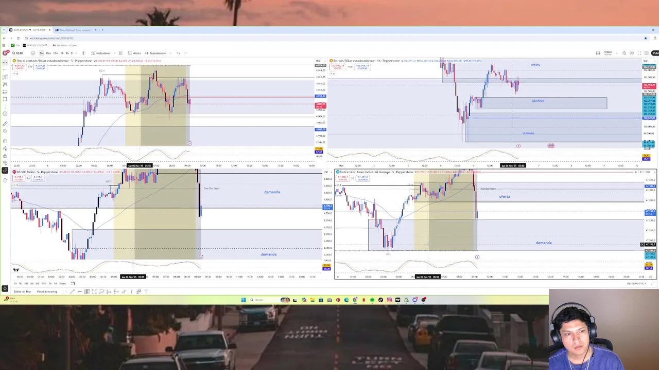Select the trend line drawing tool
This screenshot has width=659, height=370.
pyautogui.click(x=5, y=69)
